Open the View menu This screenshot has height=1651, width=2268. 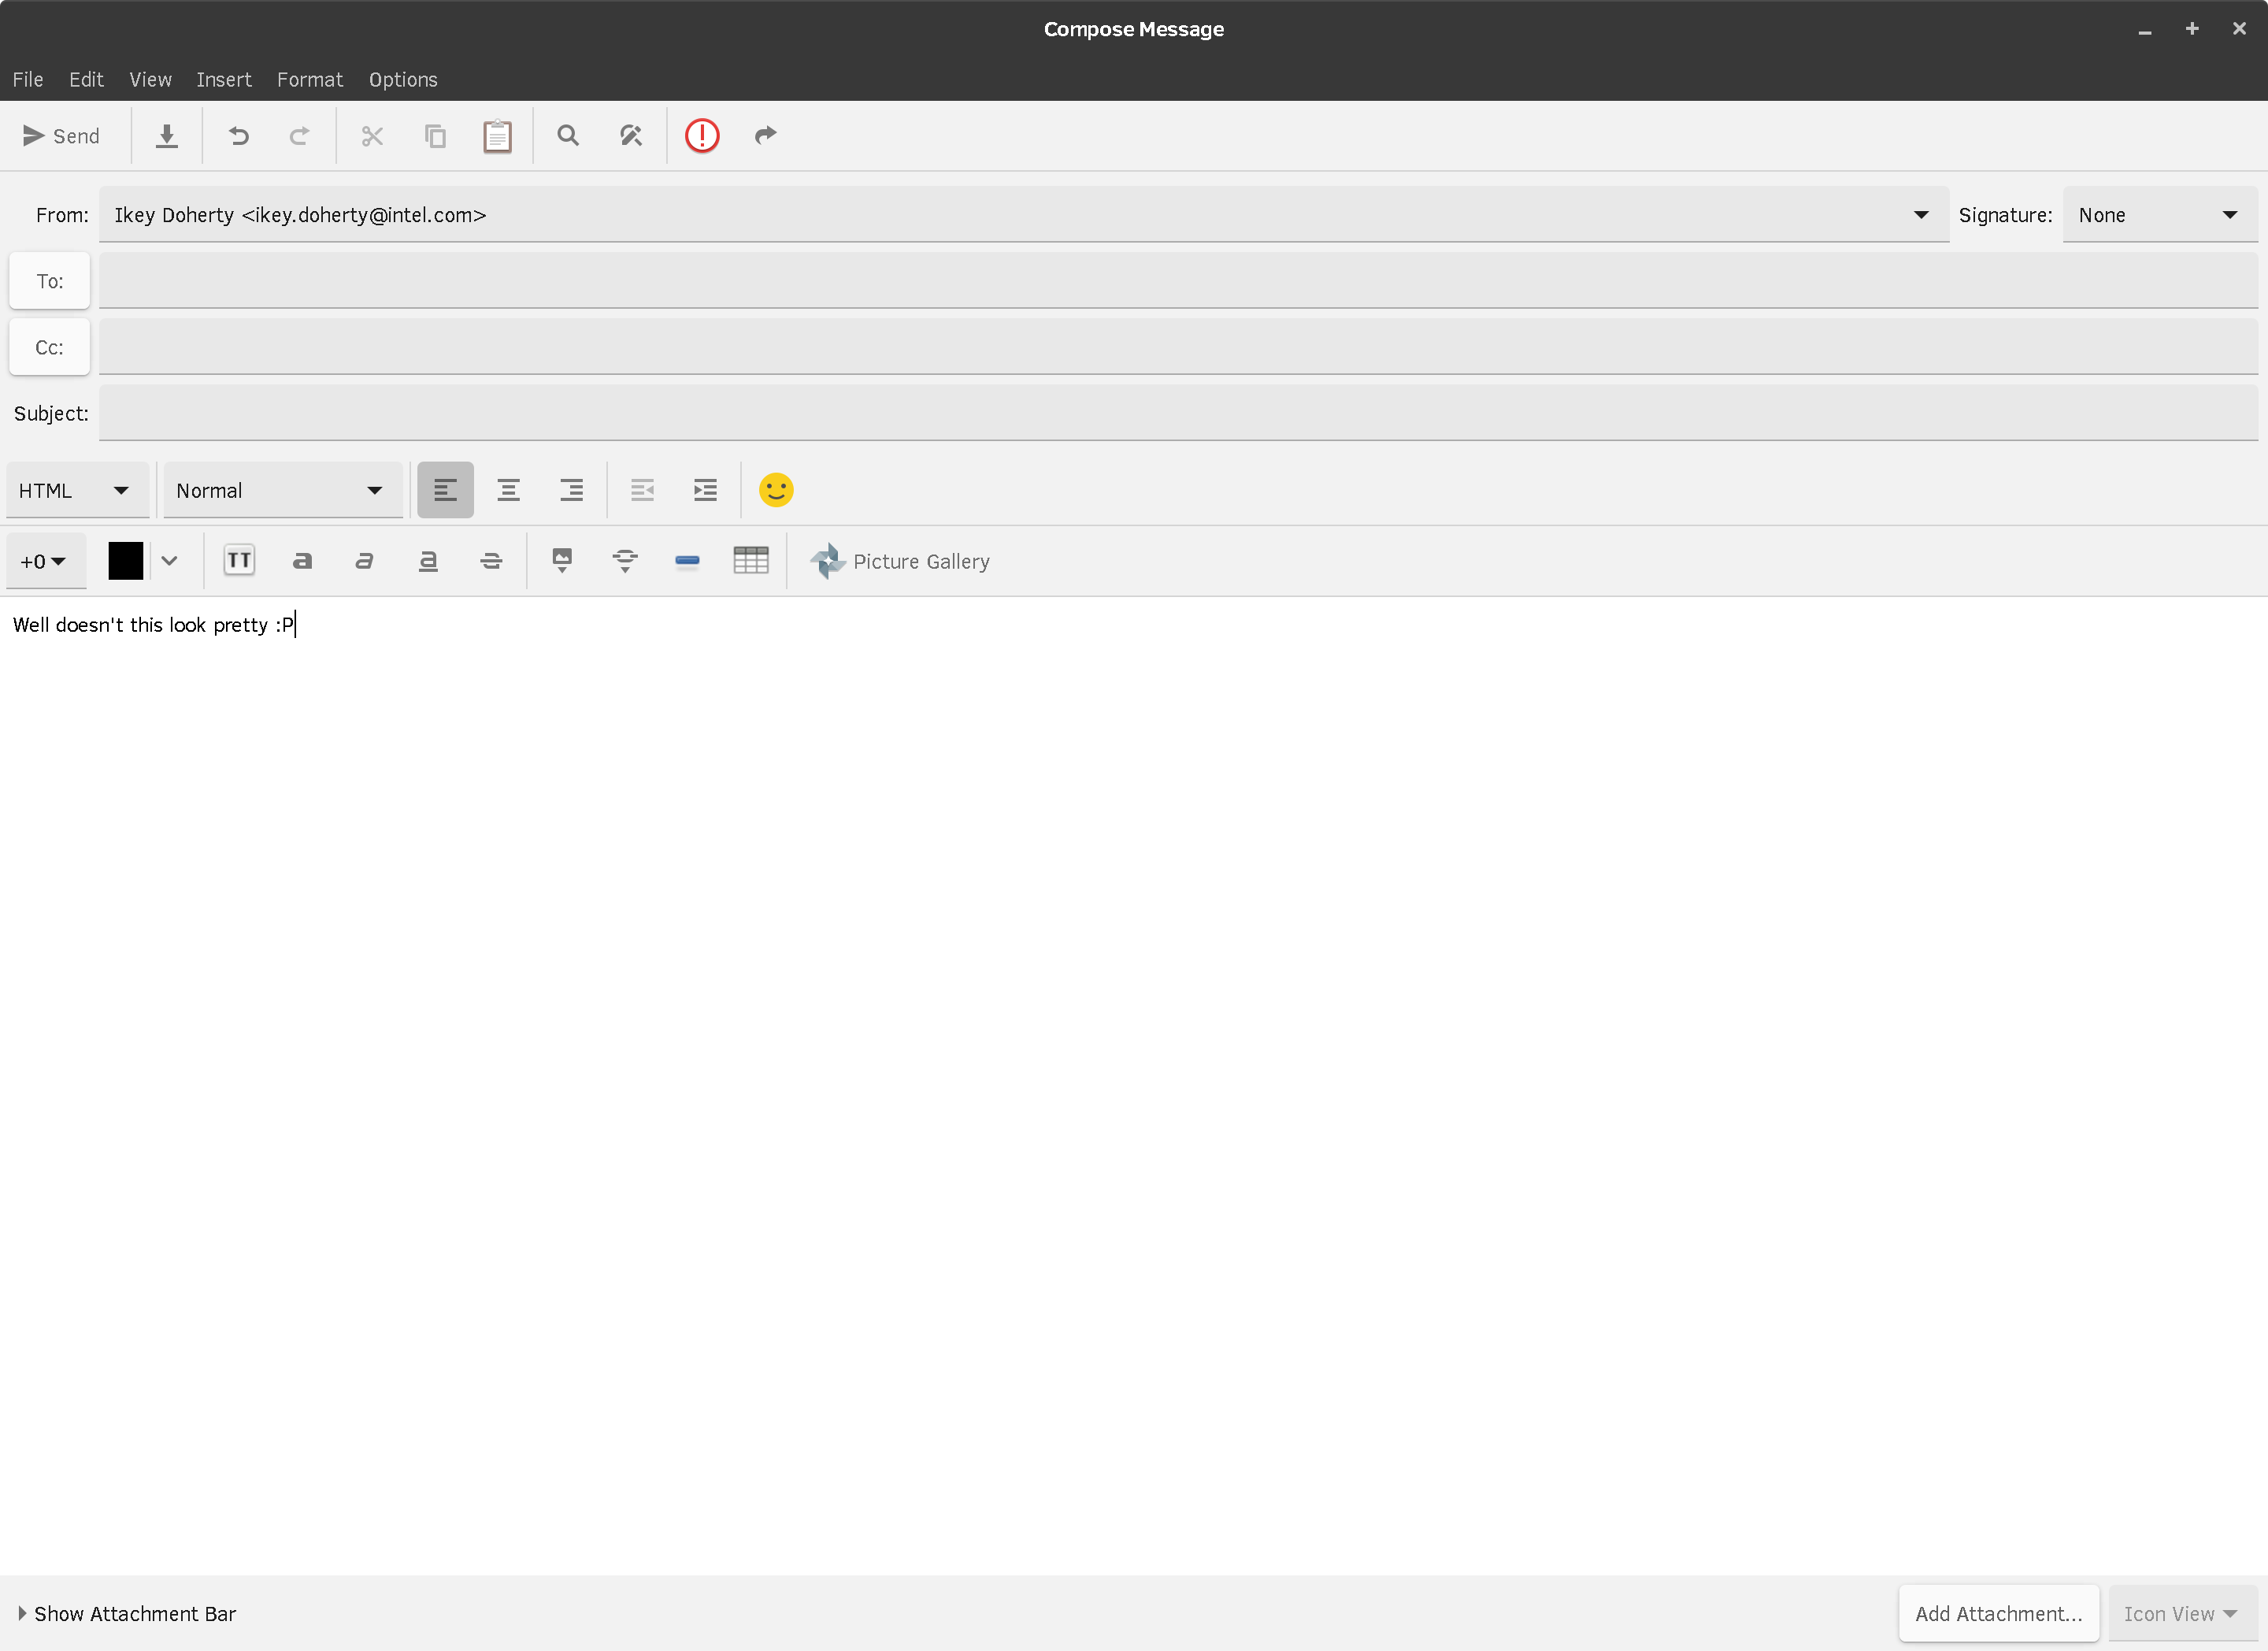click(150, 80)
